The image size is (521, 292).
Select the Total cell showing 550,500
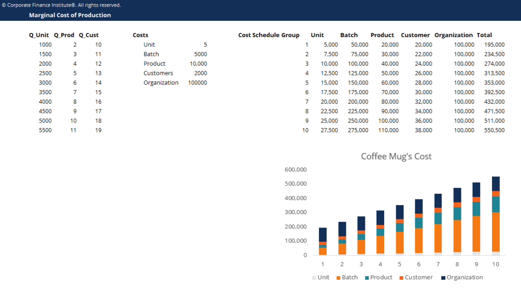tap(495, 130)
